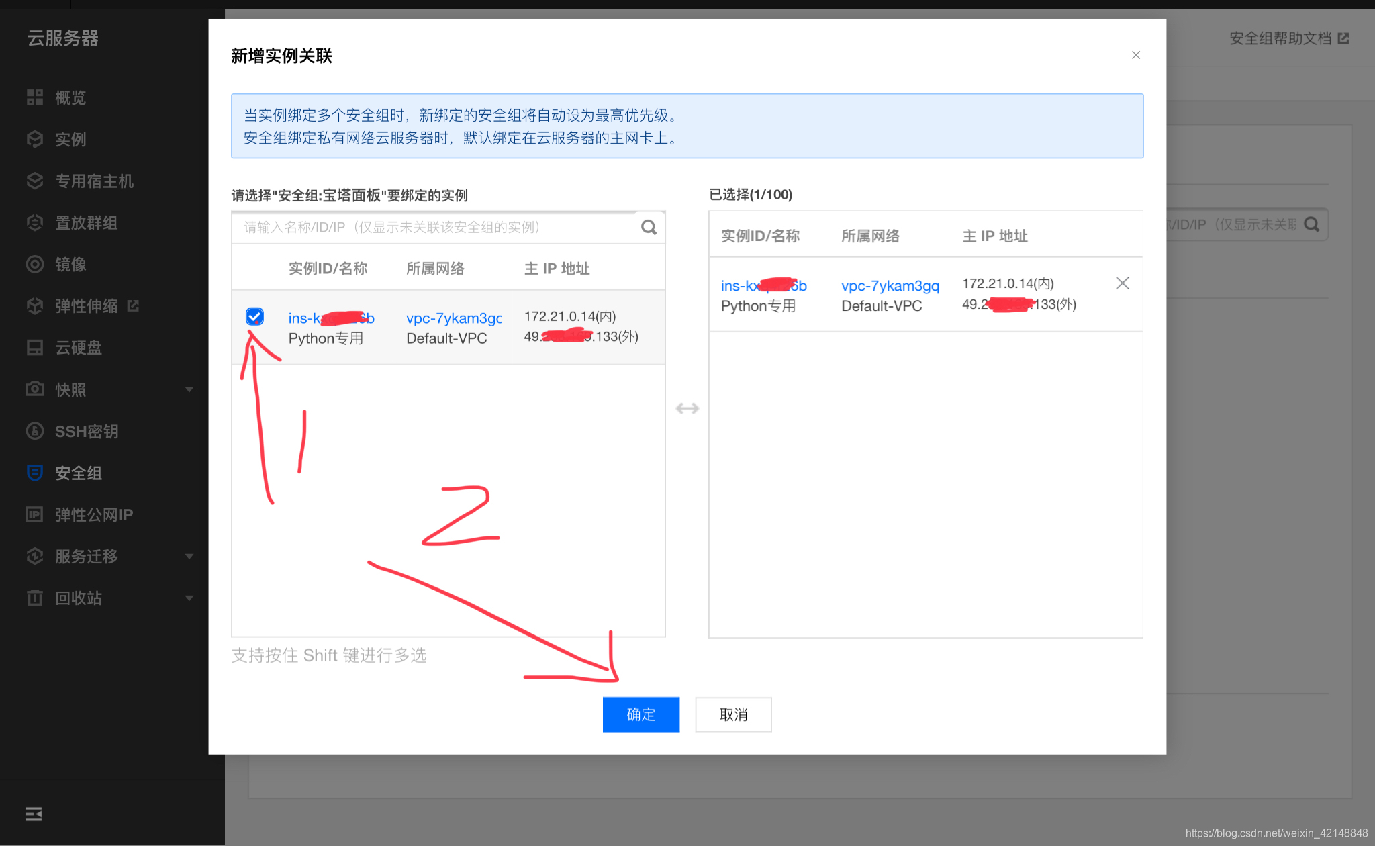Click the 取消 cancel button

pos(733,714)
